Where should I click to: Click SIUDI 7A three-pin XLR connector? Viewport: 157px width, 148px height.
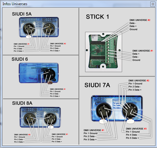[x=103, y=110]
